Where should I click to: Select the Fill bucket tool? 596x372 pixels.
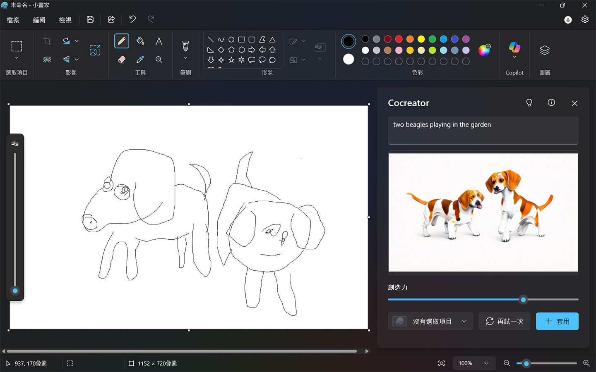(140, 41)
